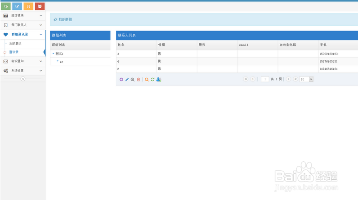The width and height of the screenshot is (358, 200).
Task: Go to previous page of contacts
Action: point(253,79)
